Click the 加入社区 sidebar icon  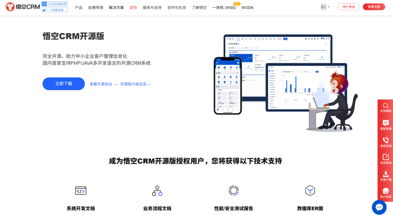[x=385, y=193]
